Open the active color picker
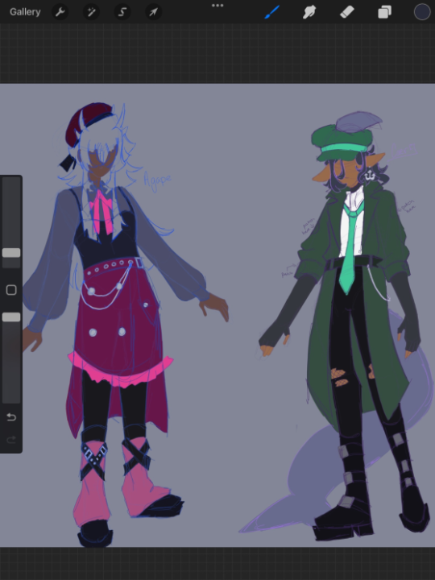 tap(422, 12)
